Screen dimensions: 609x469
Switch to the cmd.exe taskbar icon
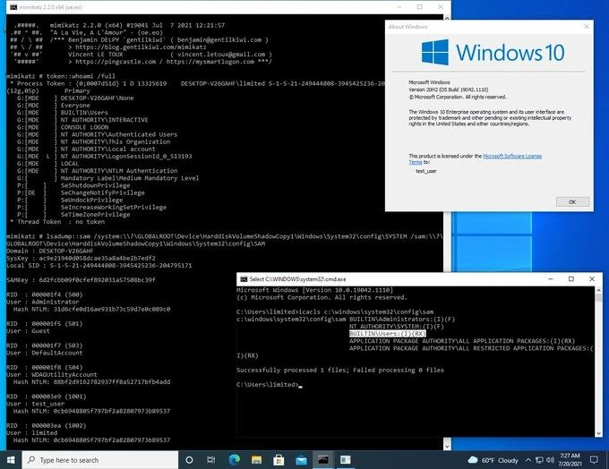(323, 459)
